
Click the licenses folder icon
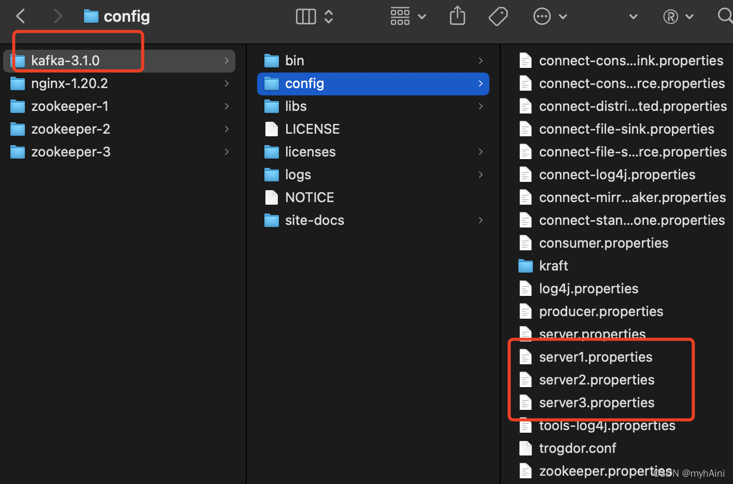pos(272,152)
